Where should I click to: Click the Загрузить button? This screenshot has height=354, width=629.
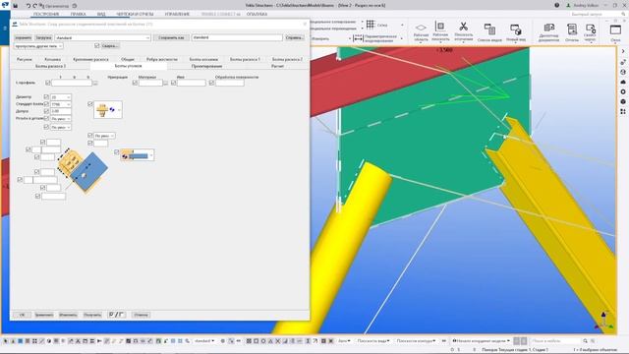[43, 37]
